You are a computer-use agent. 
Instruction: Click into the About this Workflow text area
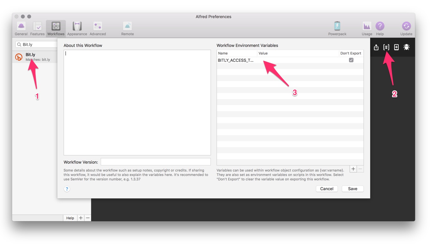[137, 103]
